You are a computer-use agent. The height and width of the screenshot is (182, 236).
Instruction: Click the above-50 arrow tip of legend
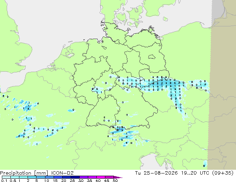(118, 177)
